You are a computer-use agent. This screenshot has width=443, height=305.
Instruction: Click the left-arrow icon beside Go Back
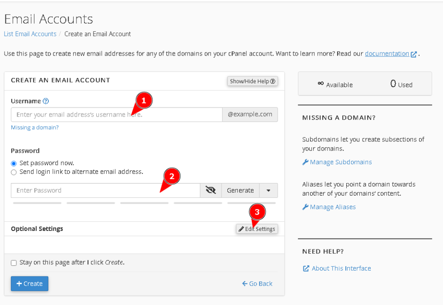point(244,283)
